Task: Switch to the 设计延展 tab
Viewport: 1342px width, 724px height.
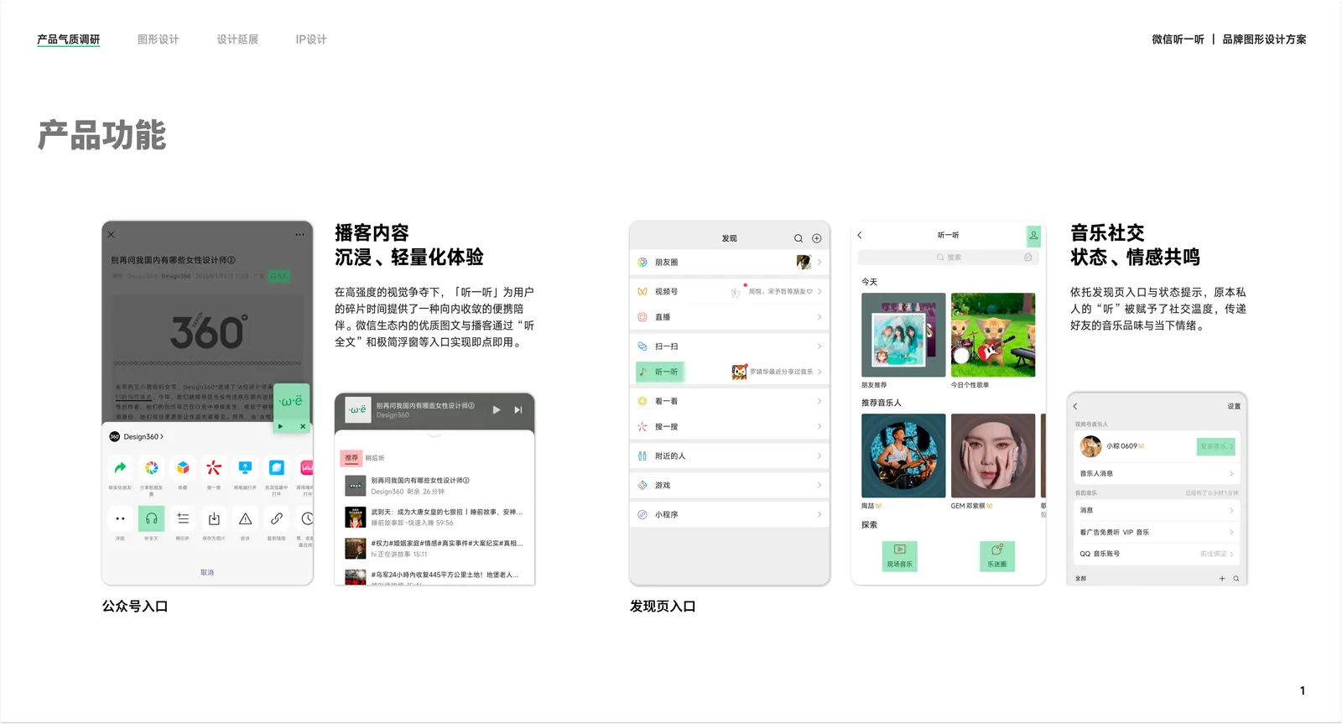Action: click(x=237, y=39)
